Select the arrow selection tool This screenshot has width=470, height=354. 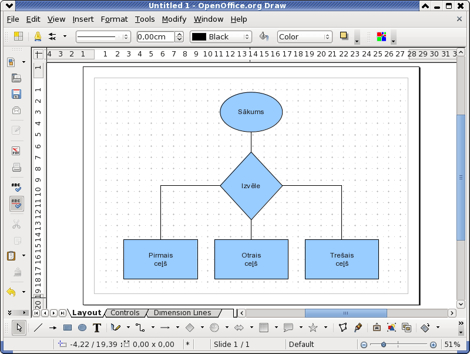click(x=19, y=328)
